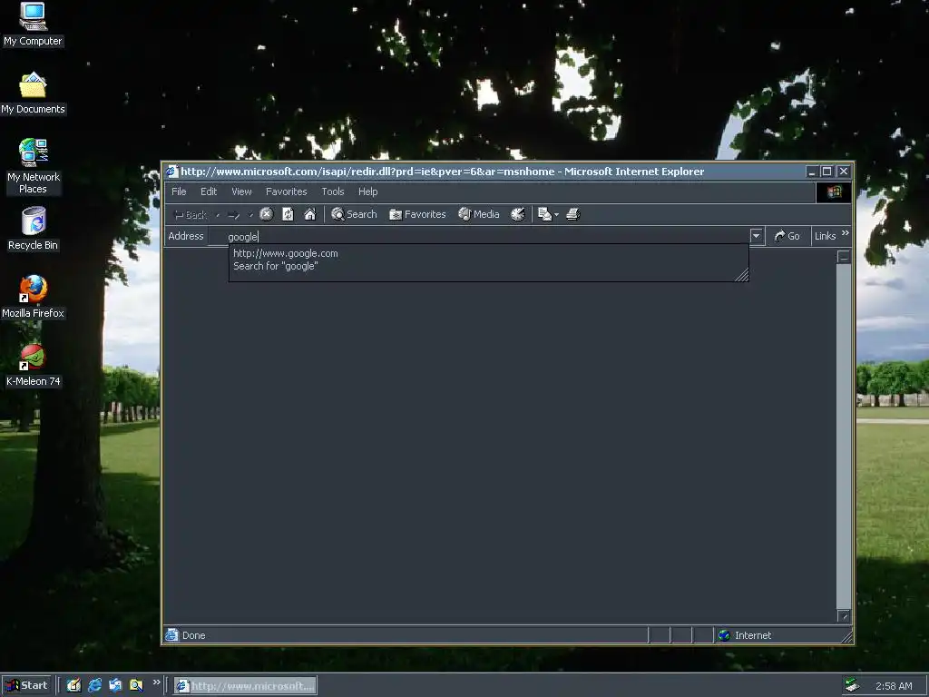Viewport: 929px width, 697px height.
Task: Click the folder search Quick Launch icon
Action: [x=136, y=685]
